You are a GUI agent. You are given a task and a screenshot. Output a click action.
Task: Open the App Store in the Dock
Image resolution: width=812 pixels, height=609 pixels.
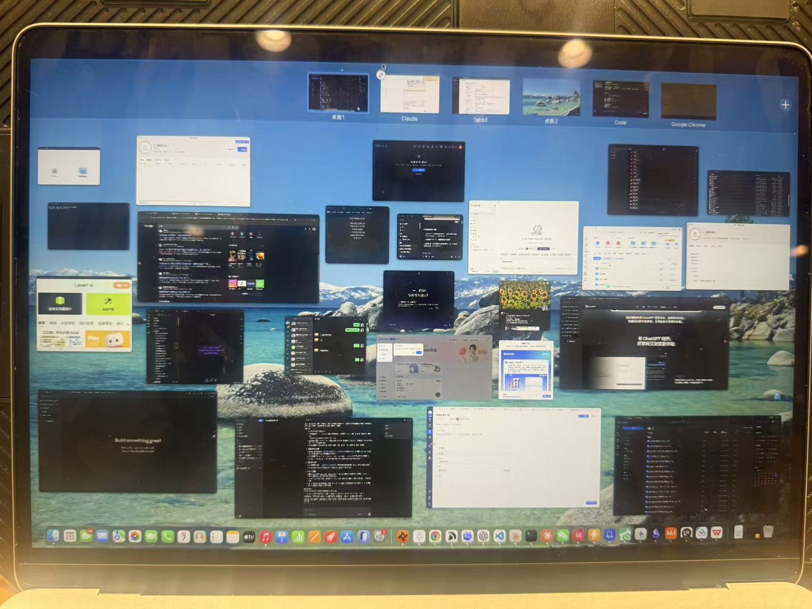pos(347,537)
